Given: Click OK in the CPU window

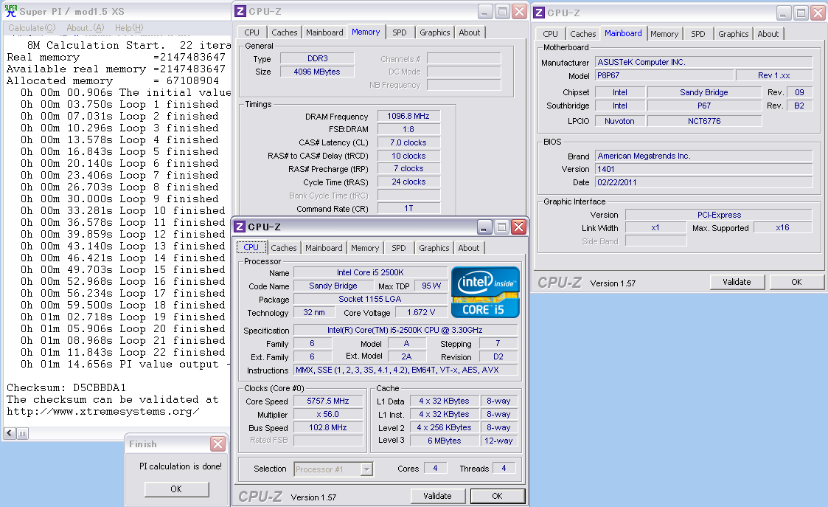Looking at the screenshot, I should pos(498,496).
